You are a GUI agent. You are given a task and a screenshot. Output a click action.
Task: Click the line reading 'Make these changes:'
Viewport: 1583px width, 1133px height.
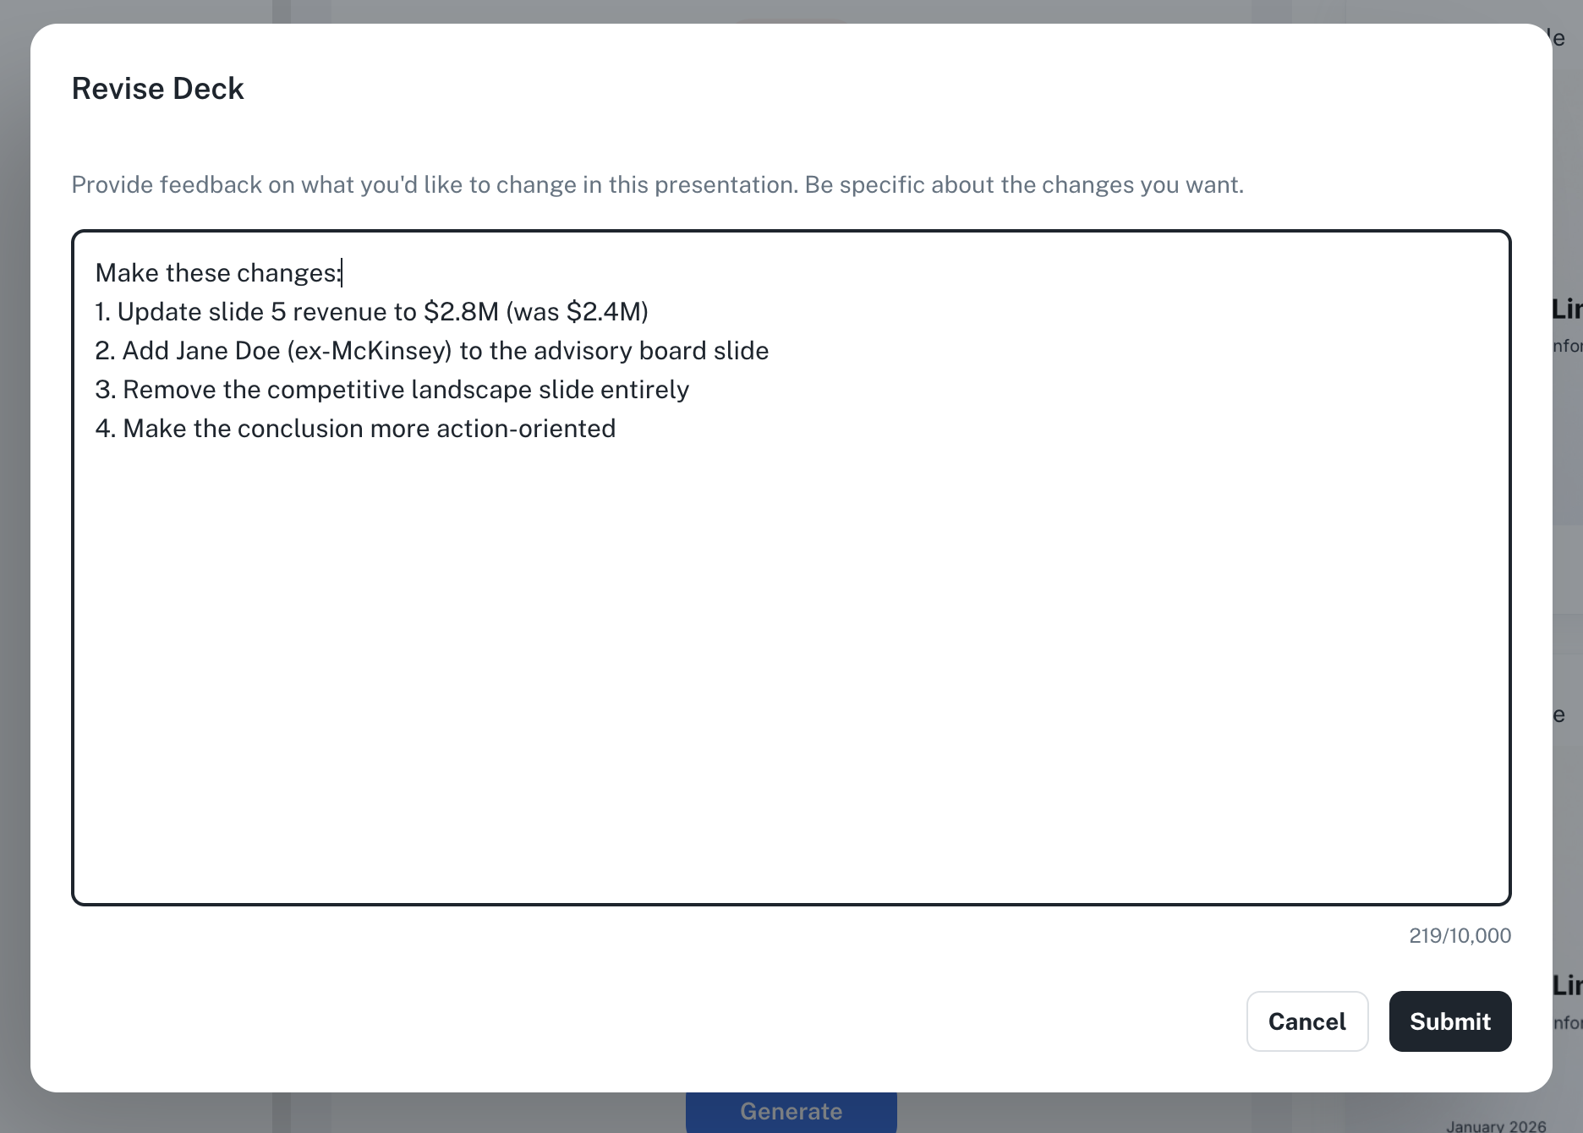[x=218, y=272]
